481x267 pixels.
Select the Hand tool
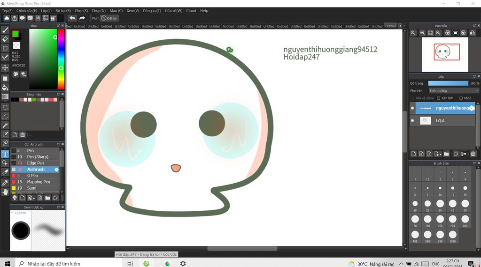(x=5, y=192)
